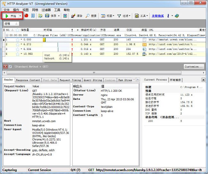
Task: Open the 帮助 menu
Action: pos(67,10)
